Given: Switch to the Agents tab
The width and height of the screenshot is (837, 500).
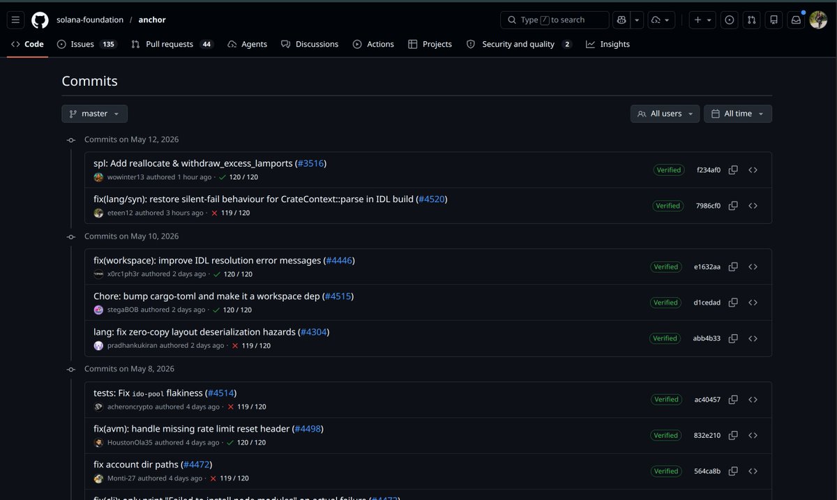Looking at the screenshot, I should (248, 44).
